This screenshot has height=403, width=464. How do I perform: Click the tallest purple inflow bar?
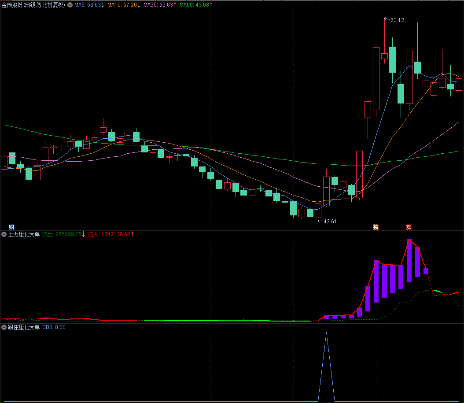(x=409, y=261)
